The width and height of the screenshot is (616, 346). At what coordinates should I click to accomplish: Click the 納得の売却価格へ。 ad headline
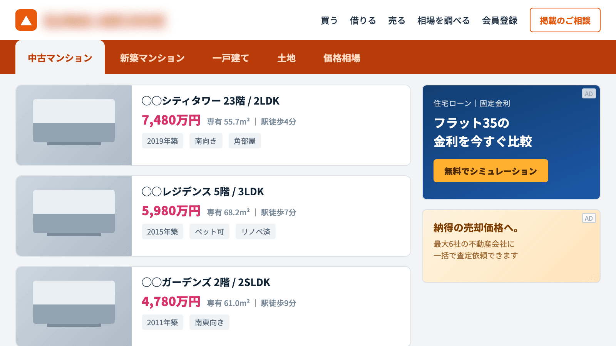tap(476, 228)
